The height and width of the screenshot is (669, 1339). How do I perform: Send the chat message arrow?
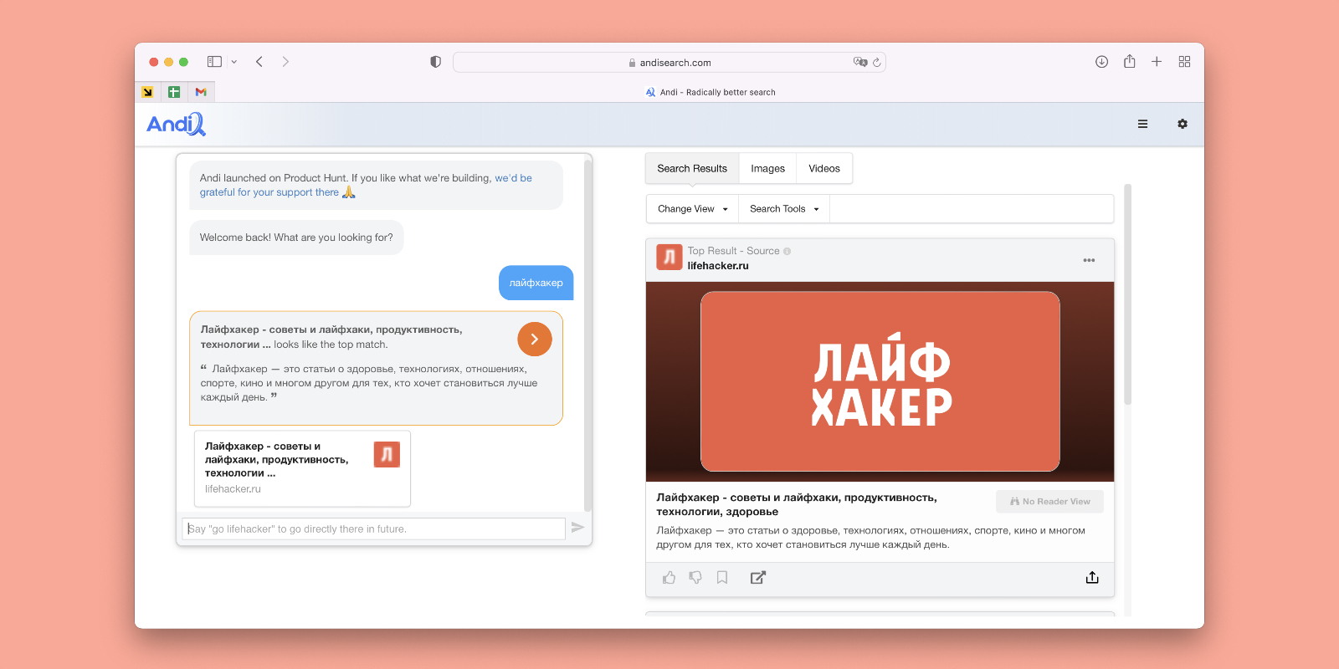coord(577,528)
